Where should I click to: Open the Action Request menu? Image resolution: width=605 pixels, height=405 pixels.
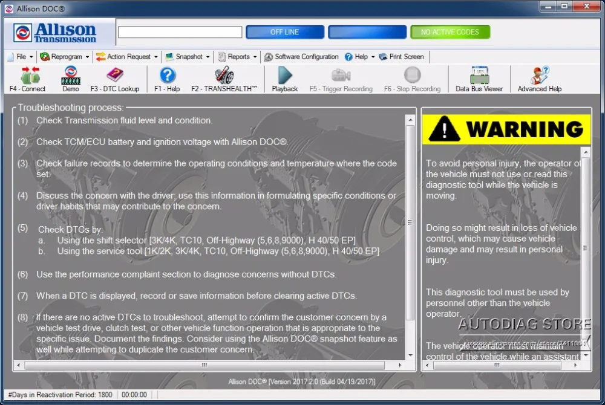tap(127, 57)
